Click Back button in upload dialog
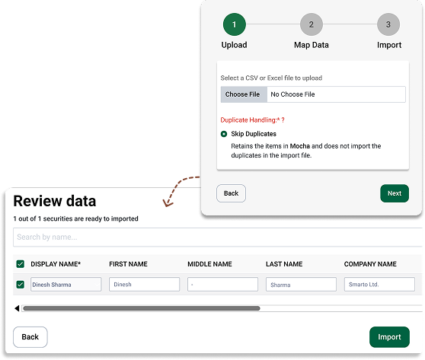425x360 pixels. tap(231, 193)
